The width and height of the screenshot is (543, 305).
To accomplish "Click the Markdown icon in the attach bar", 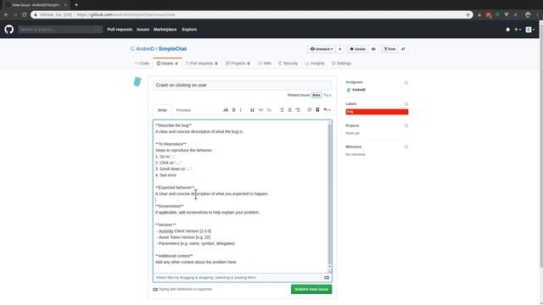I will tap(327, 278).
